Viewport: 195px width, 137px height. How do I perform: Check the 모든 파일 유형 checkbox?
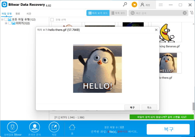6,19
